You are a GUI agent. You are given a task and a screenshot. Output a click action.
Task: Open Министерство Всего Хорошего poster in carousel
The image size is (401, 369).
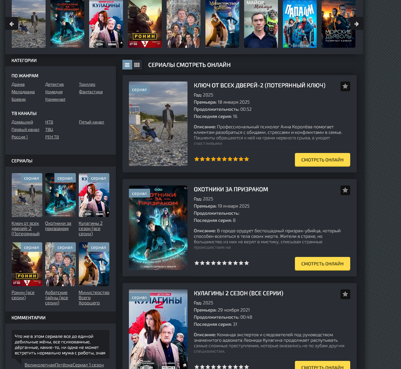tap(222, 24)
